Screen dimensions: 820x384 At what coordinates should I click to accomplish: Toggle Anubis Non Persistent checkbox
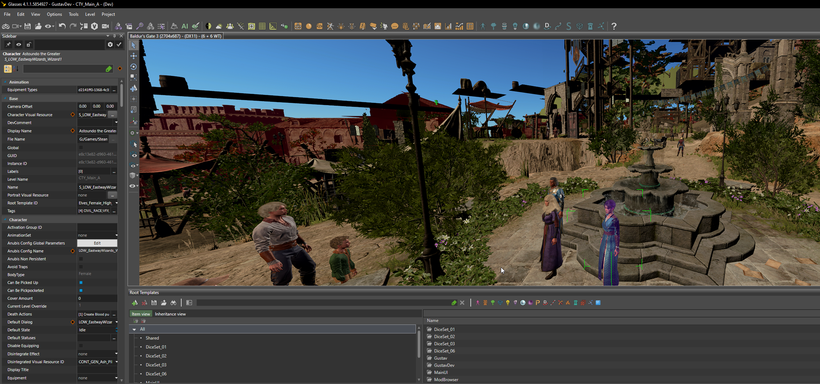(81, 259)
